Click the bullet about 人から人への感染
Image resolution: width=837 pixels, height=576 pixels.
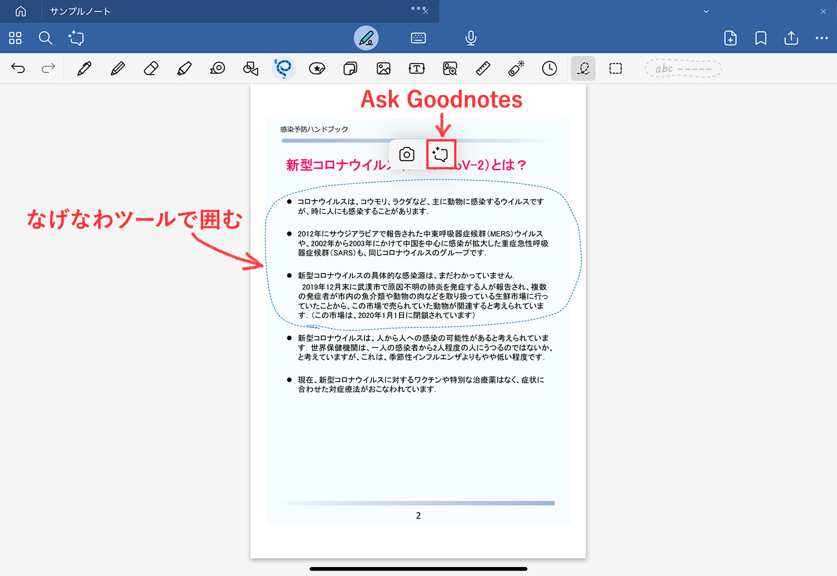[424, 348]
